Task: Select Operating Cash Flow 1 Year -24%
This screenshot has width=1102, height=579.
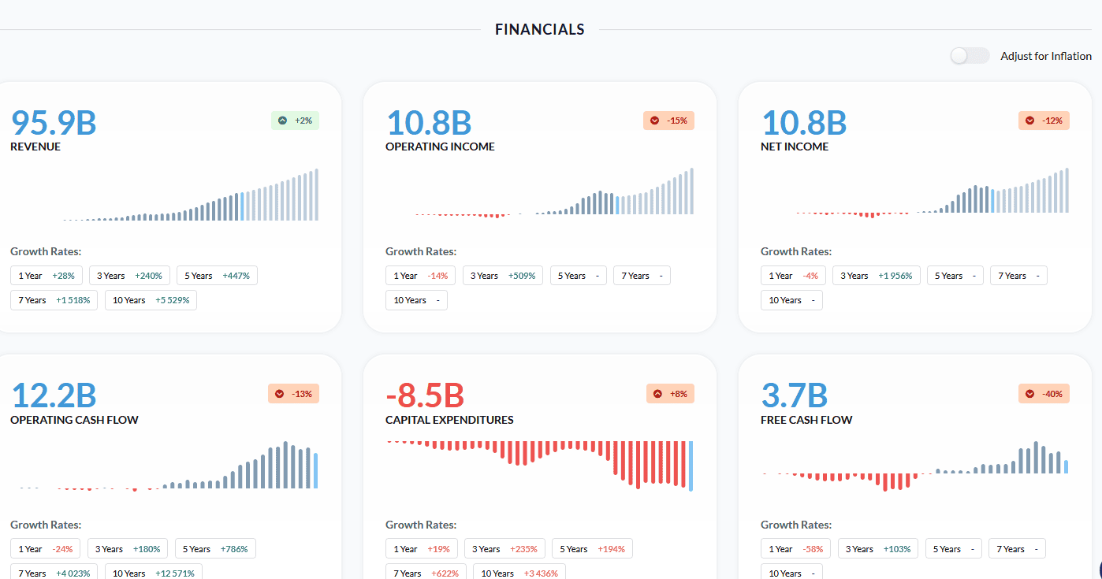Action: click(46, 549)
